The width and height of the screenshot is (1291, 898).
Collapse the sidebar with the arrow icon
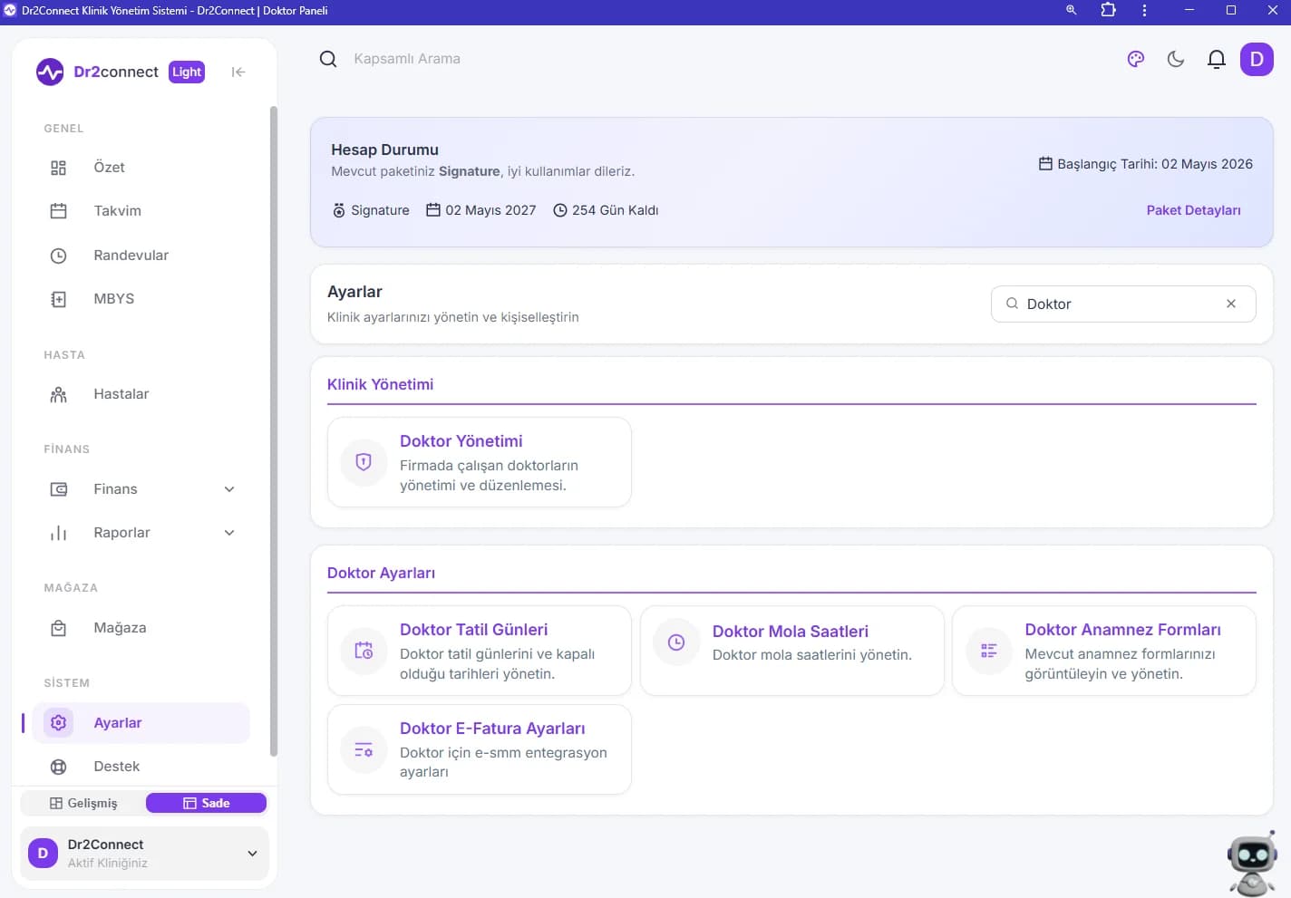click(238, 72)
